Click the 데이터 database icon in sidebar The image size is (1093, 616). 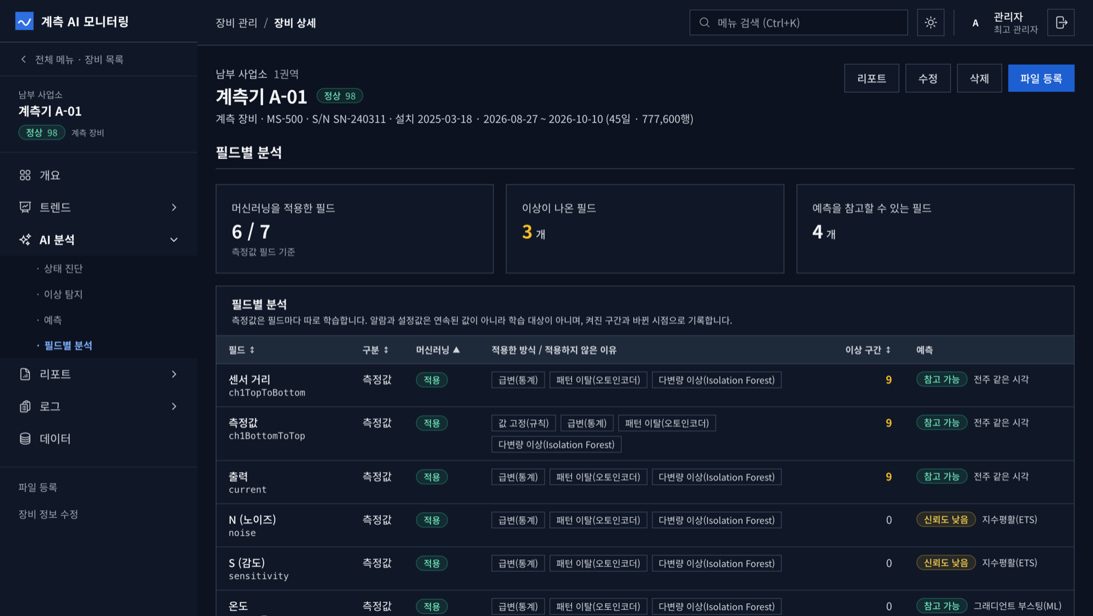(x=25, y=439)
